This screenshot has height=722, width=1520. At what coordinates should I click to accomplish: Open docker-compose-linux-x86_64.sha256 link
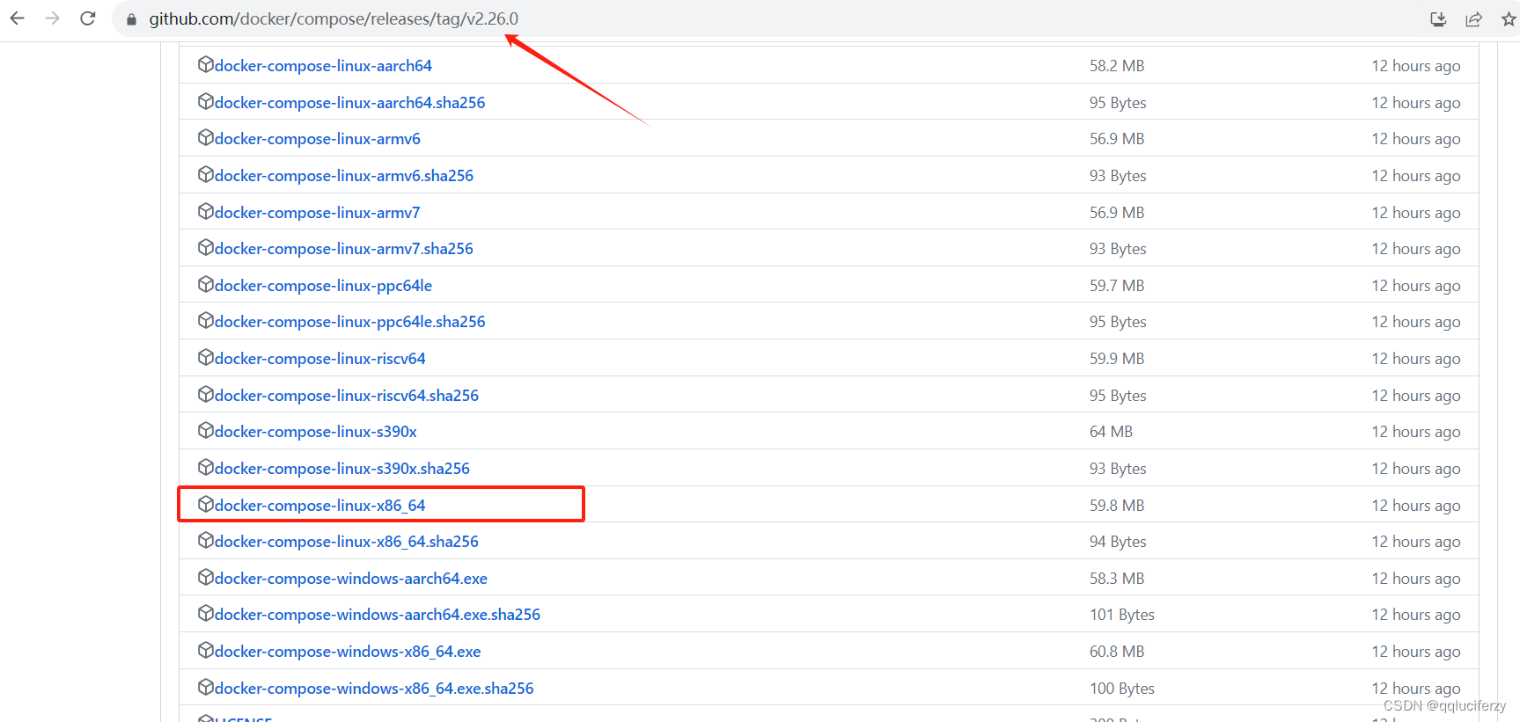pyautogui.click(x=347, y=542)
